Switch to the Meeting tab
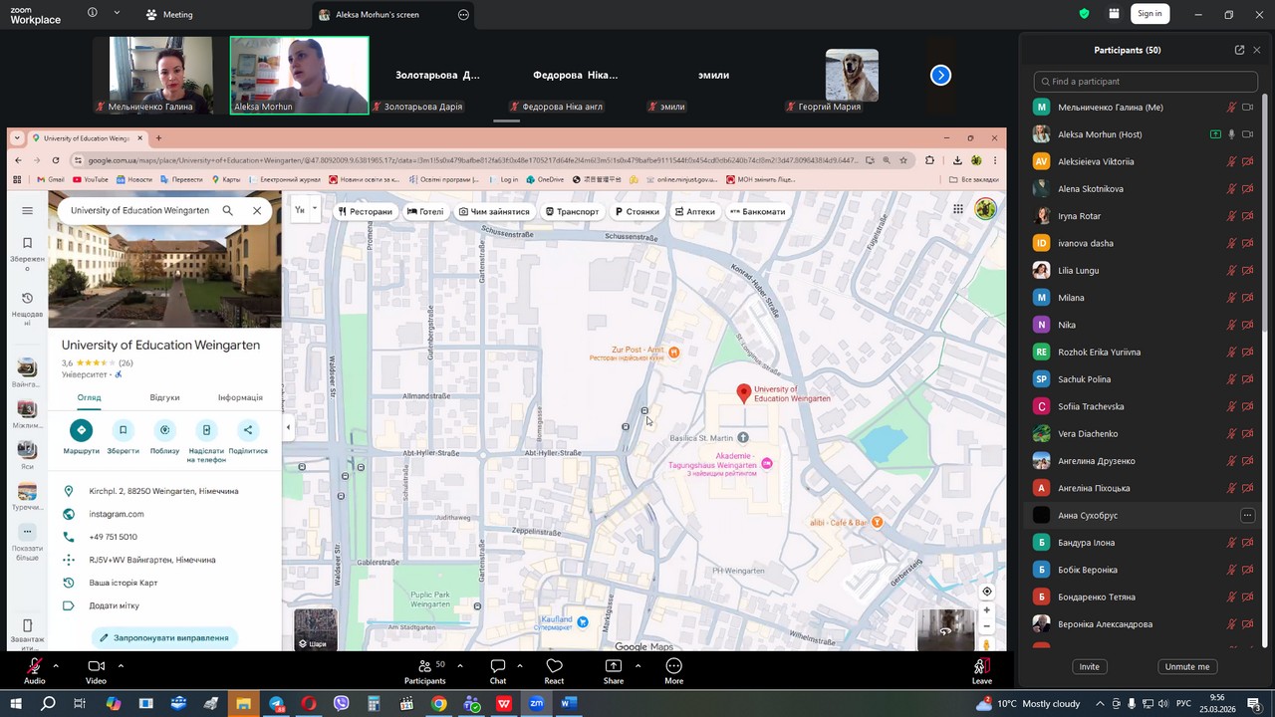 click(169, 15)
